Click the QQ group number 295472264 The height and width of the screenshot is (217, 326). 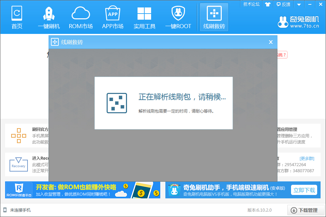click(x=295, y=165)
